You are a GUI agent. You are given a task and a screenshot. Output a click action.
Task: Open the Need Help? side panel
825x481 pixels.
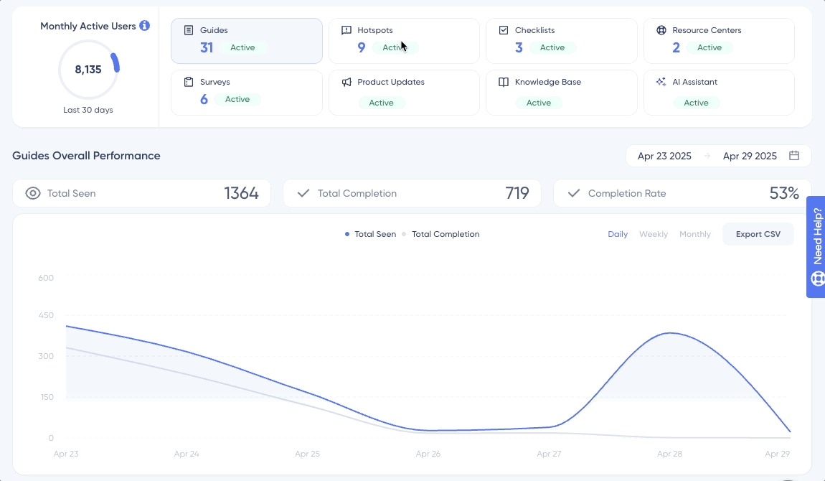tap(816, 248)
